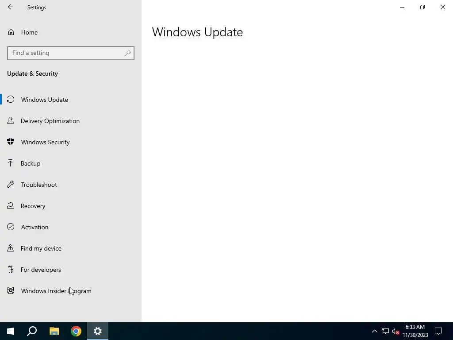Go to Home label in sidebar
This screenshot has width=453, height=340.
[29, 32]
